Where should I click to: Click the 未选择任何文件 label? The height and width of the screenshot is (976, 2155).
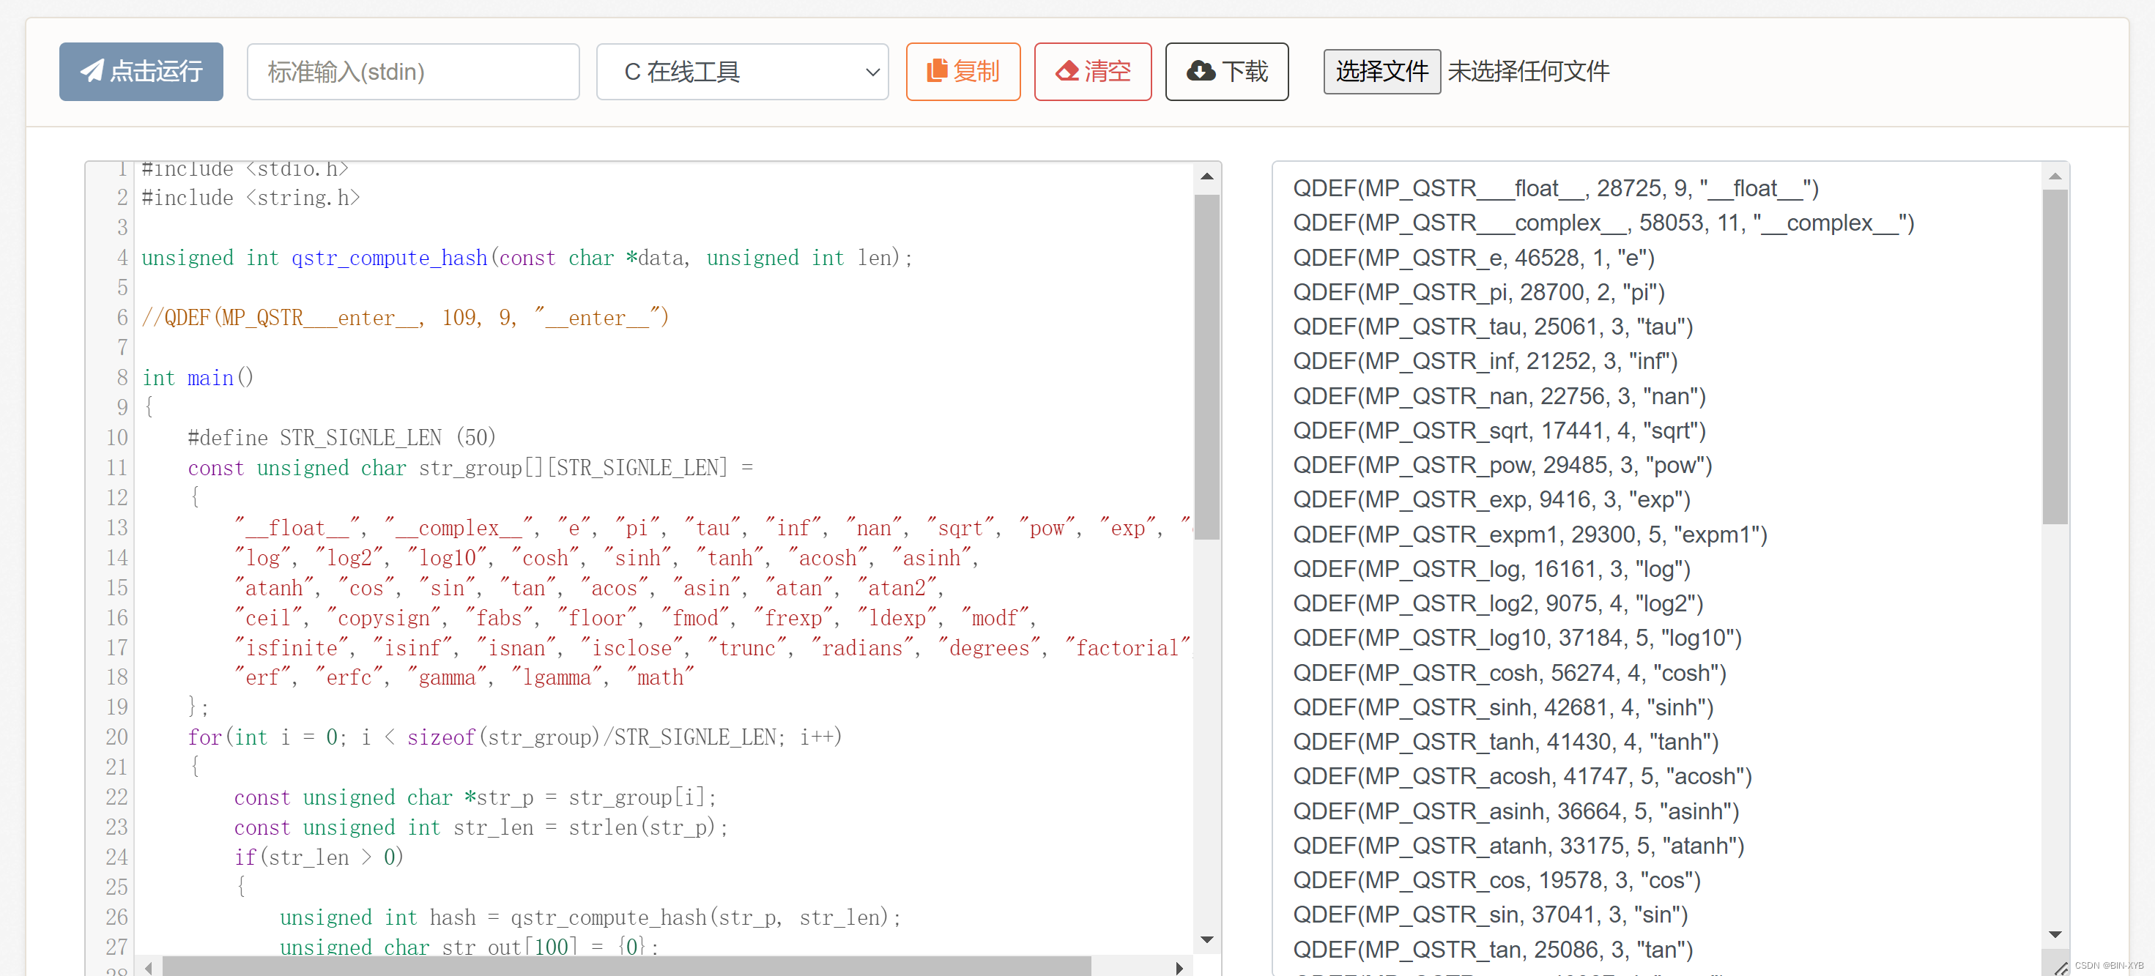click(1529, 71)
